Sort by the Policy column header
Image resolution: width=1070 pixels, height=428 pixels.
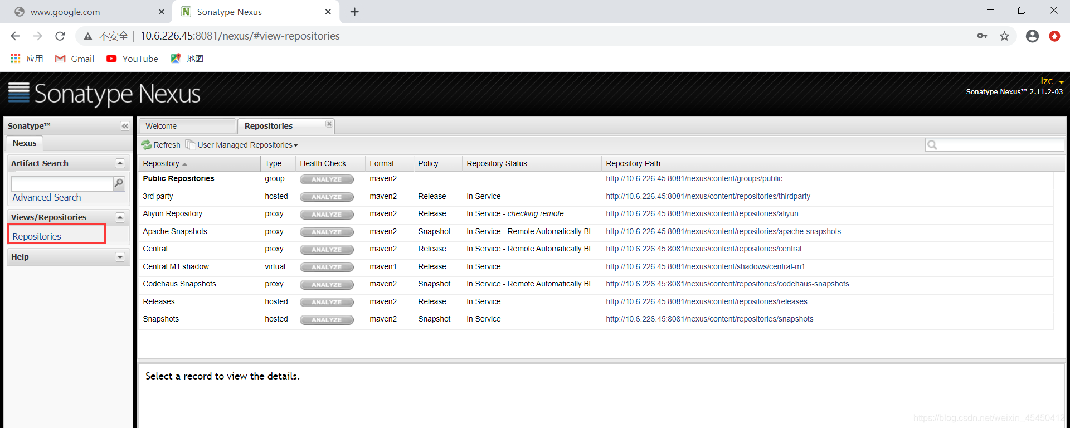[438, 163]
